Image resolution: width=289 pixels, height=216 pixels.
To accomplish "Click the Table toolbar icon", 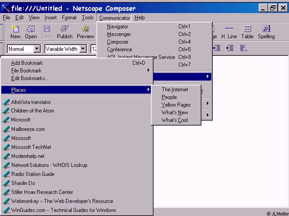I will [247, 29].
